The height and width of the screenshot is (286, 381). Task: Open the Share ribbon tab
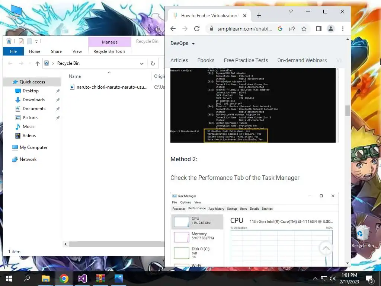pos(57,51)
